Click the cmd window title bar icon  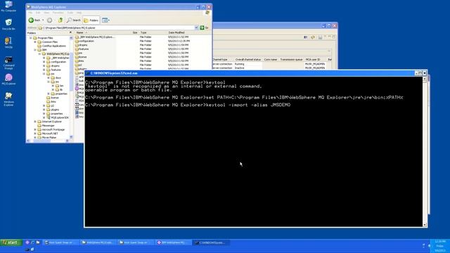(x=87, y=73)
